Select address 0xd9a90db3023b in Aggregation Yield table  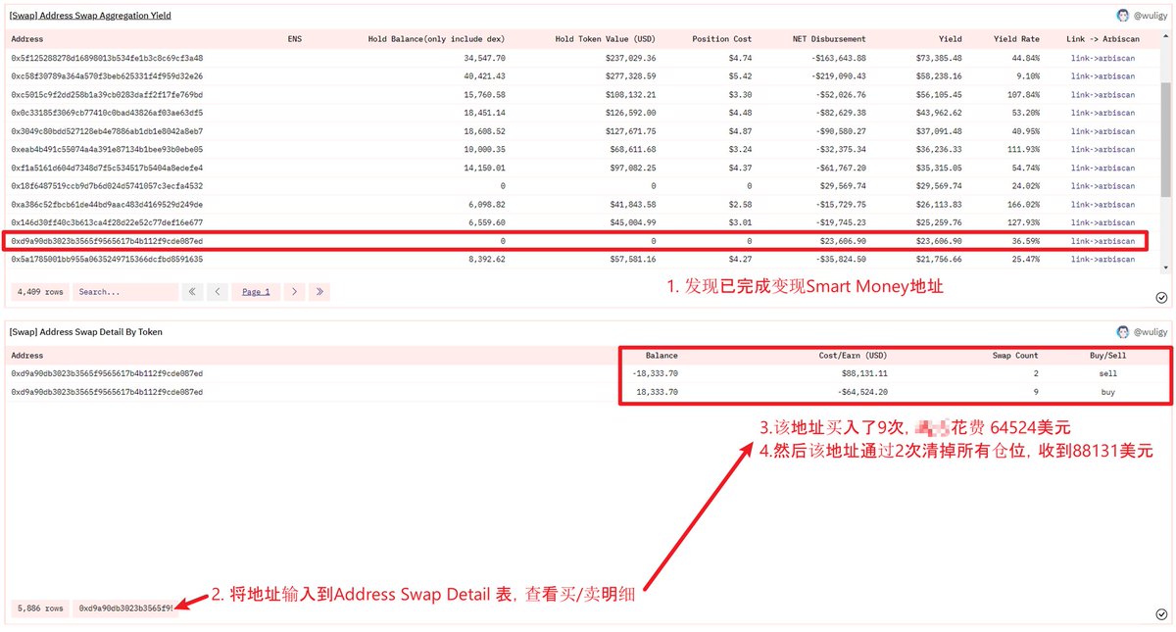coord(107,241)
